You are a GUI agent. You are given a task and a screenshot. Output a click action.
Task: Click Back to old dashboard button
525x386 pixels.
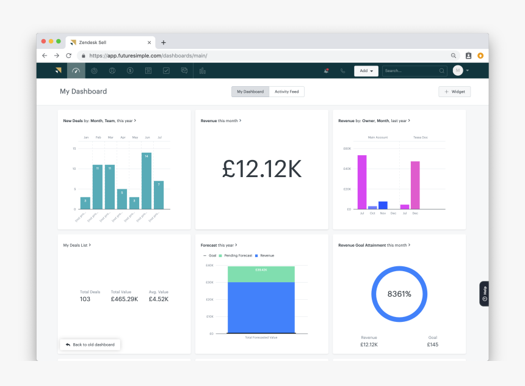point(90,344)
